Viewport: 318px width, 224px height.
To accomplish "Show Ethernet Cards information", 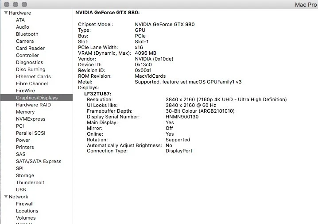I will pos(33,76).
